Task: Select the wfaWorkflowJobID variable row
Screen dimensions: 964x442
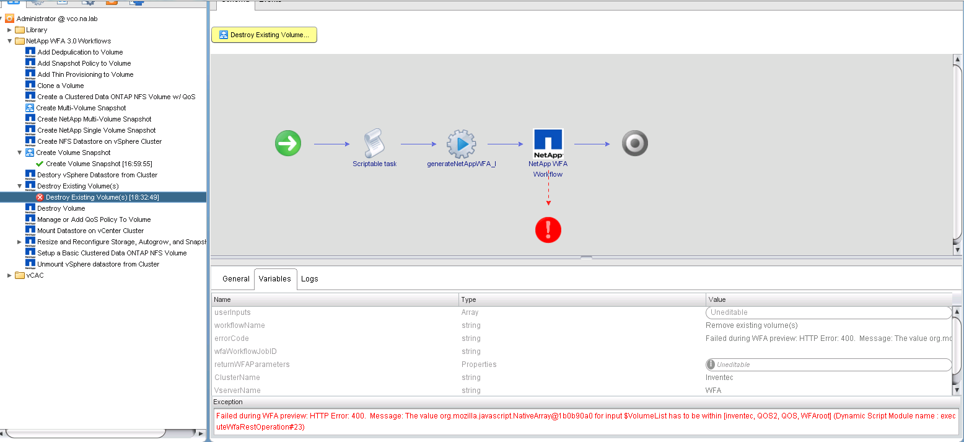Action: tap(582, 351)
